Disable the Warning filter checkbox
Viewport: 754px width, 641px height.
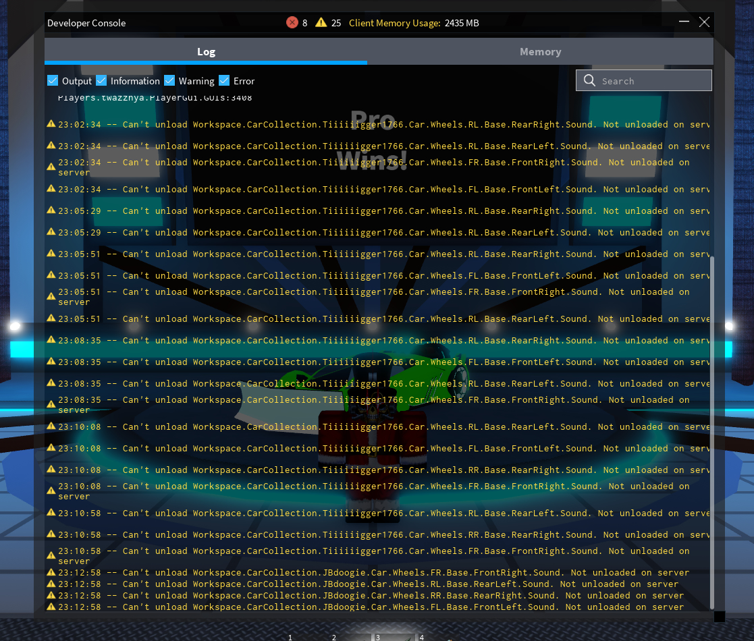[x=169, y=81]
